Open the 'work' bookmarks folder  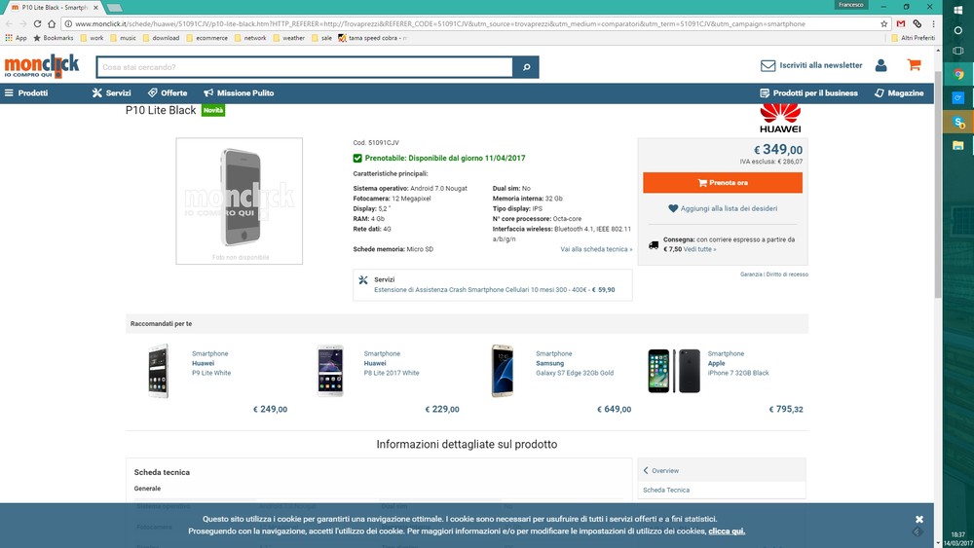pyautogui.click(x=91, y=38)
